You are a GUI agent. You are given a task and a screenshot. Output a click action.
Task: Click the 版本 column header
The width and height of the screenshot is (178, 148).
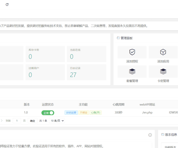[x=27, y=104]
